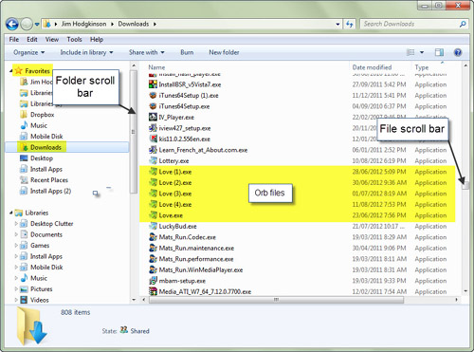Select the Downloads favorite folder

pos(46,147)
